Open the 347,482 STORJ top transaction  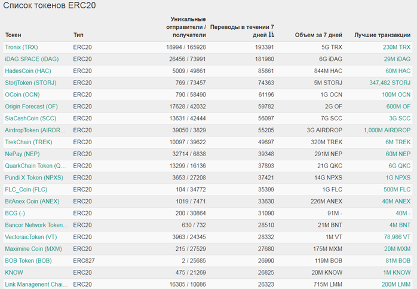(390, 83)
